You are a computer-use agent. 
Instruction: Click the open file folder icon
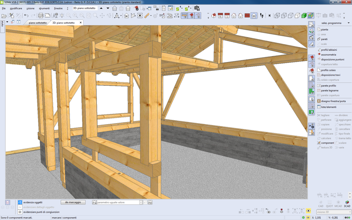[4, 16]
